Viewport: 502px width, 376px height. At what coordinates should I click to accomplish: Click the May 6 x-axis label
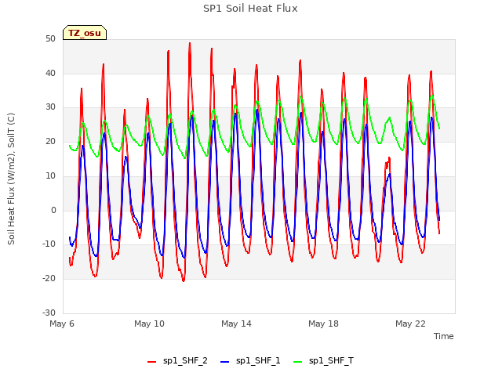(x=62, y=324)
